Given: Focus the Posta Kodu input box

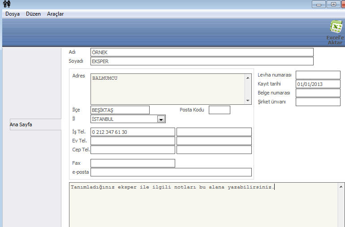Looking at the screenshot, I should [x=219, y=110].
